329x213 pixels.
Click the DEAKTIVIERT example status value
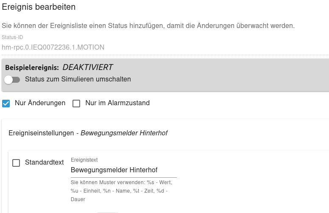click(x=88, y=67)
